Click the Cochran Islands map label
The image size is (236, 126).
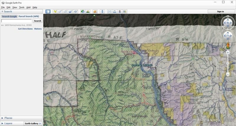pos(142,65)
